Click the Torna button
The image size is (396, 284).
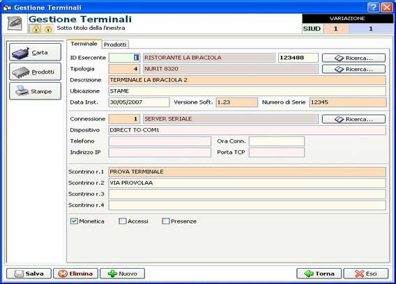(319, 274)
